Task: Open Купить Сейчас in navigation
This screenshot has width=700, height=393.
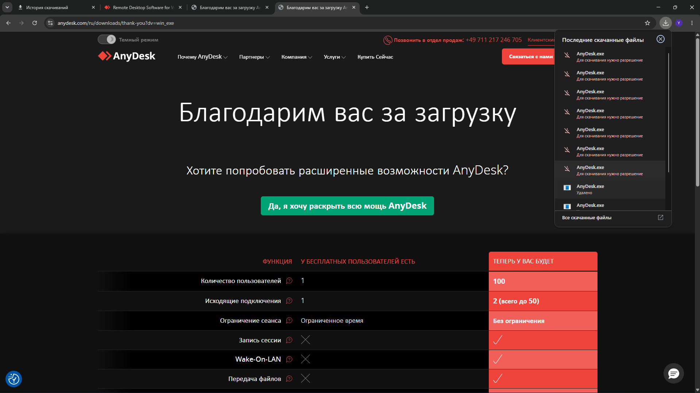Action: pos(375,57)
